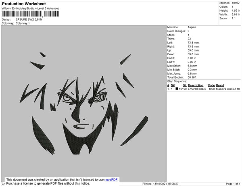
Task: Select the Height value 4.65 in
Action: tap(236, 10)
